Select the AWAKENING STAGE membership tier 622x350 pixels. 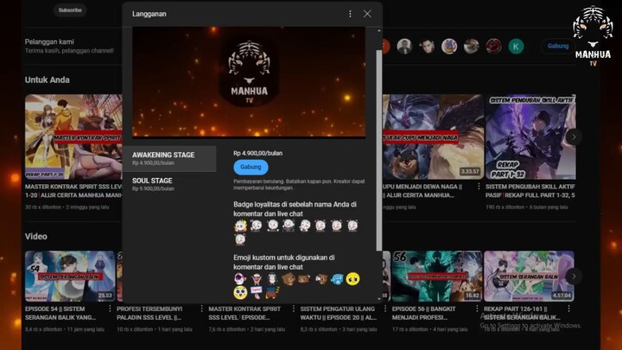(x=169, y=158)
